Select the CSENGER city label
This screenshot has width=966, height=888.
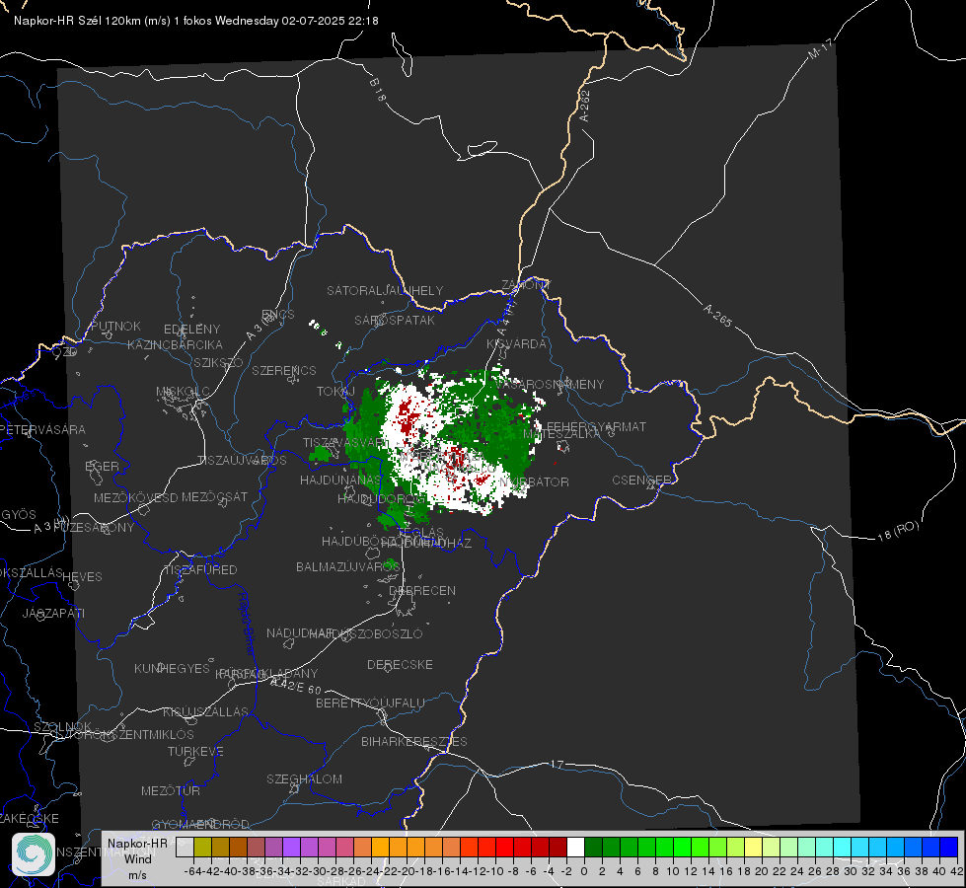pos(642,481)
